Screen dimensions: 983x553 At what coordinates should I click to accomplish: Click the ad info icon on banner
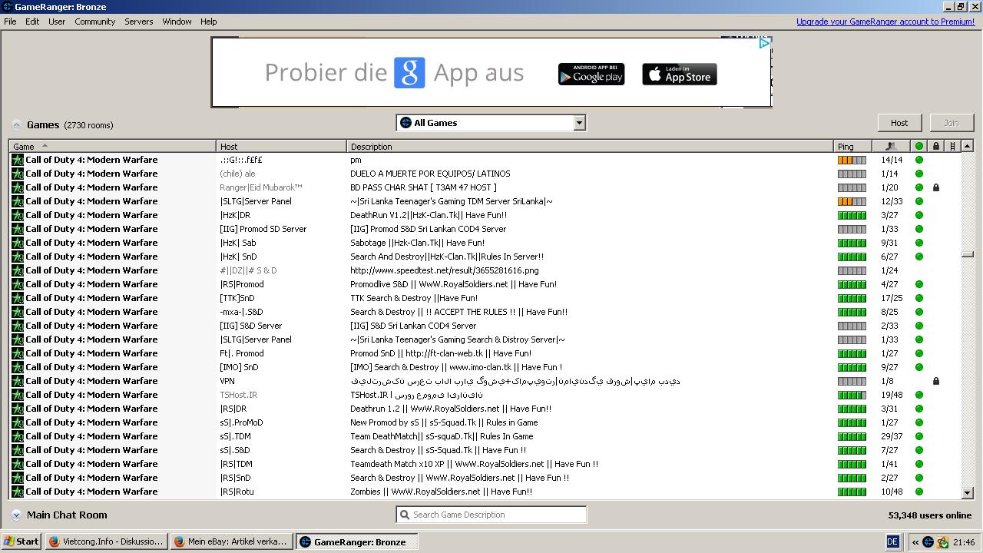click(764, 44)
